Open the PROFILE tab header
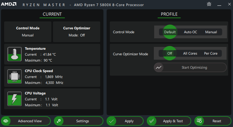The image size is (233, 127). click(169, 14)
